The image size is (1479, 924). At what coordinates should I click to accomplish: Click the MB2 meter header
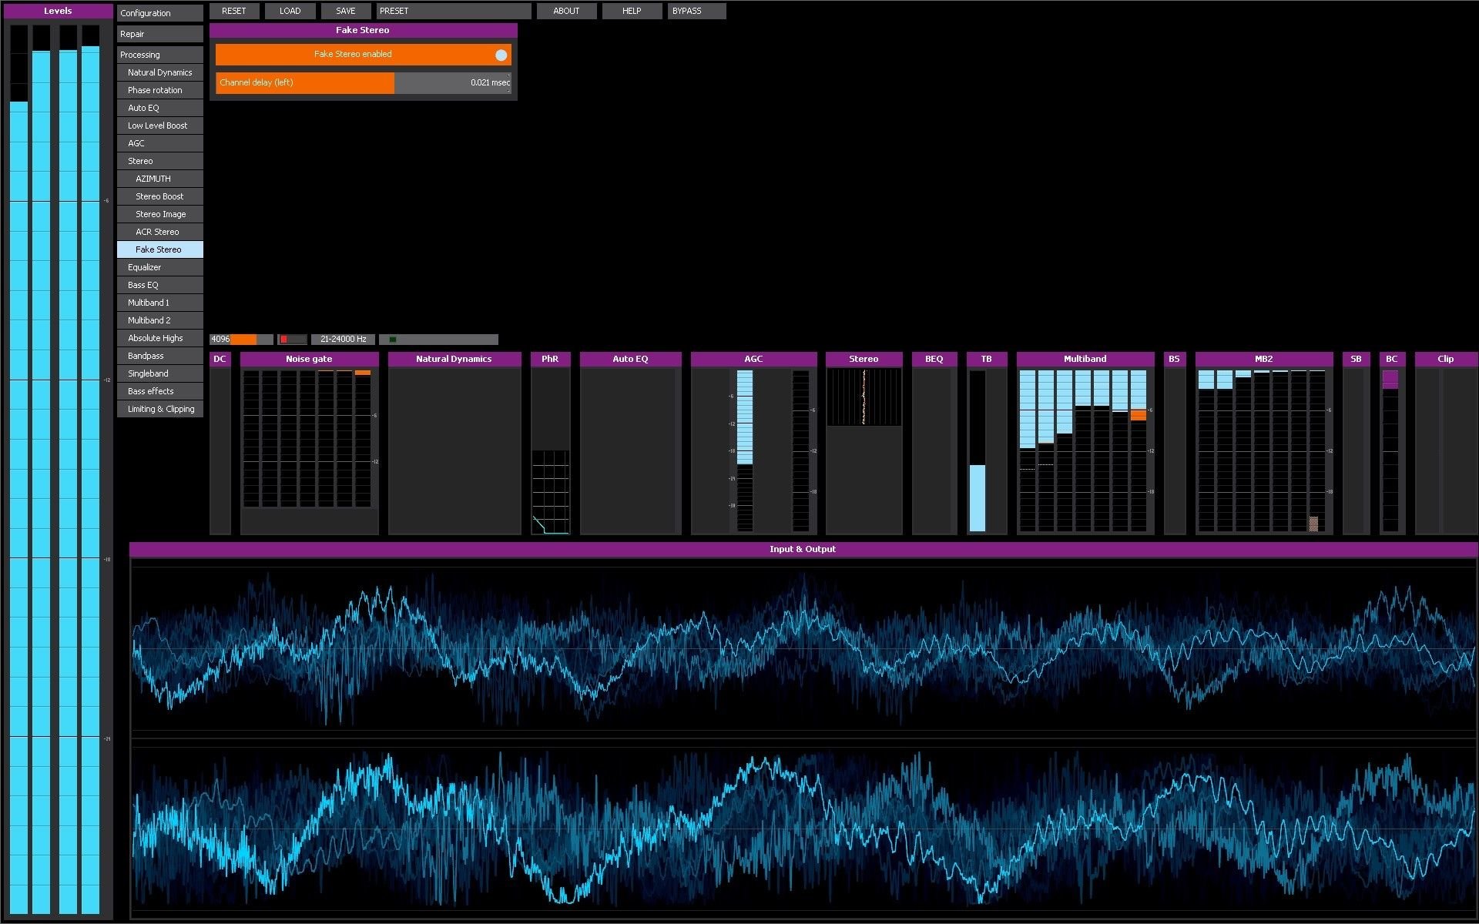click(x=1264, y=360)
